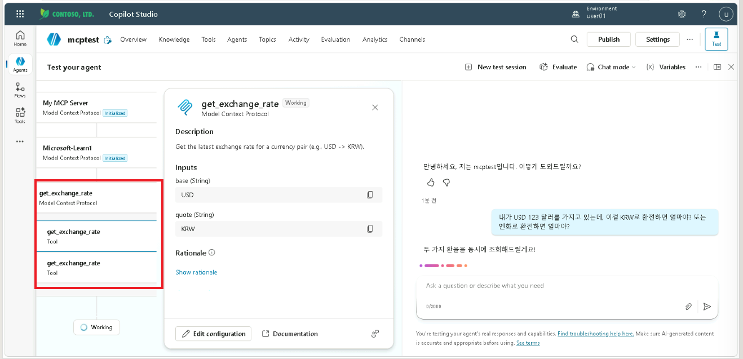Give thumbs up to the greeting
The height and width of the screenshot is (359, 743).
[431, 183]
